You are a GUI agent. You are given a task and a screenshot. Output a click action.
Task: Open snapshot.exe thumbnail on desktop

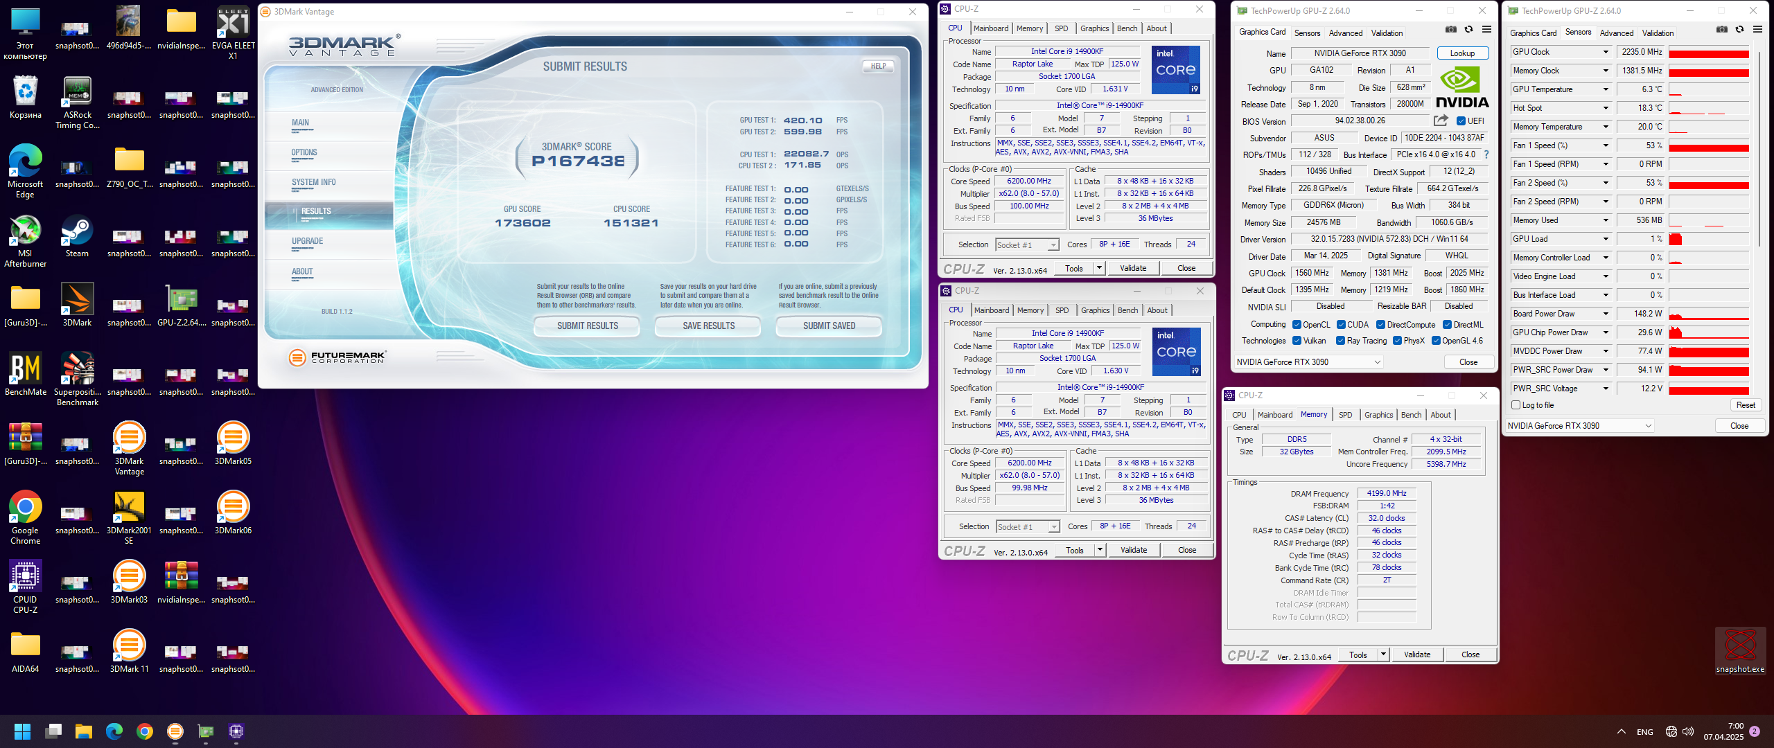click(x=1740, y=650)
